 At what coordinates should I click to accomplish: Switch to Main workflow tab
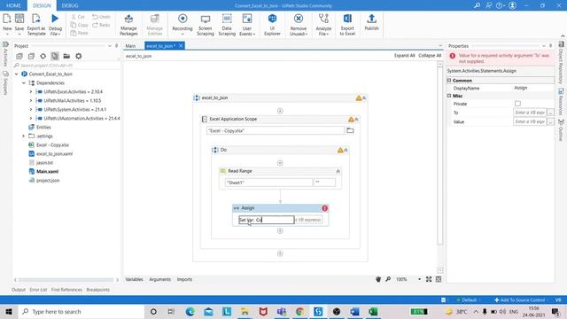coord(130,46)
